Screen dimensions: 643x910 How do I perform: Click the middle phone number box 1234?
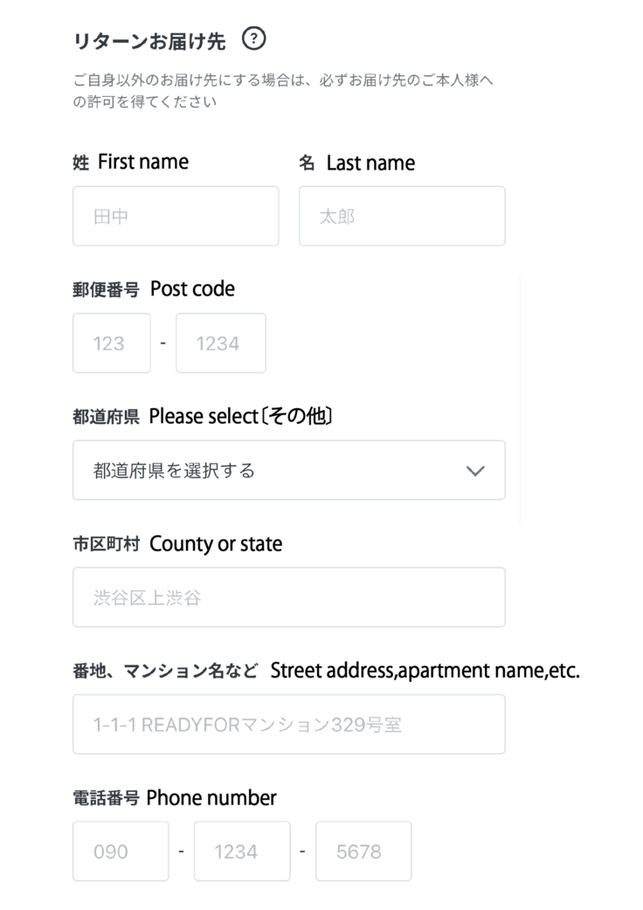coord(242,851)
